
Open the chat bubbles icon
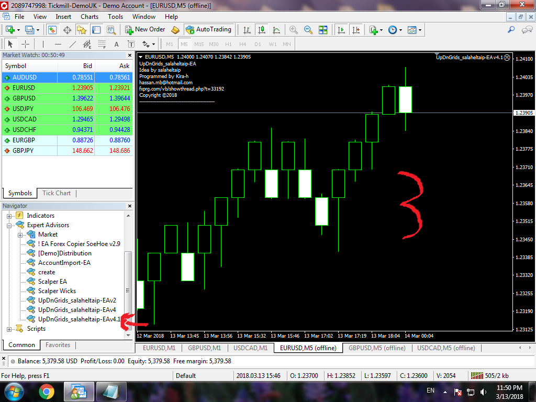coord(527,30)
